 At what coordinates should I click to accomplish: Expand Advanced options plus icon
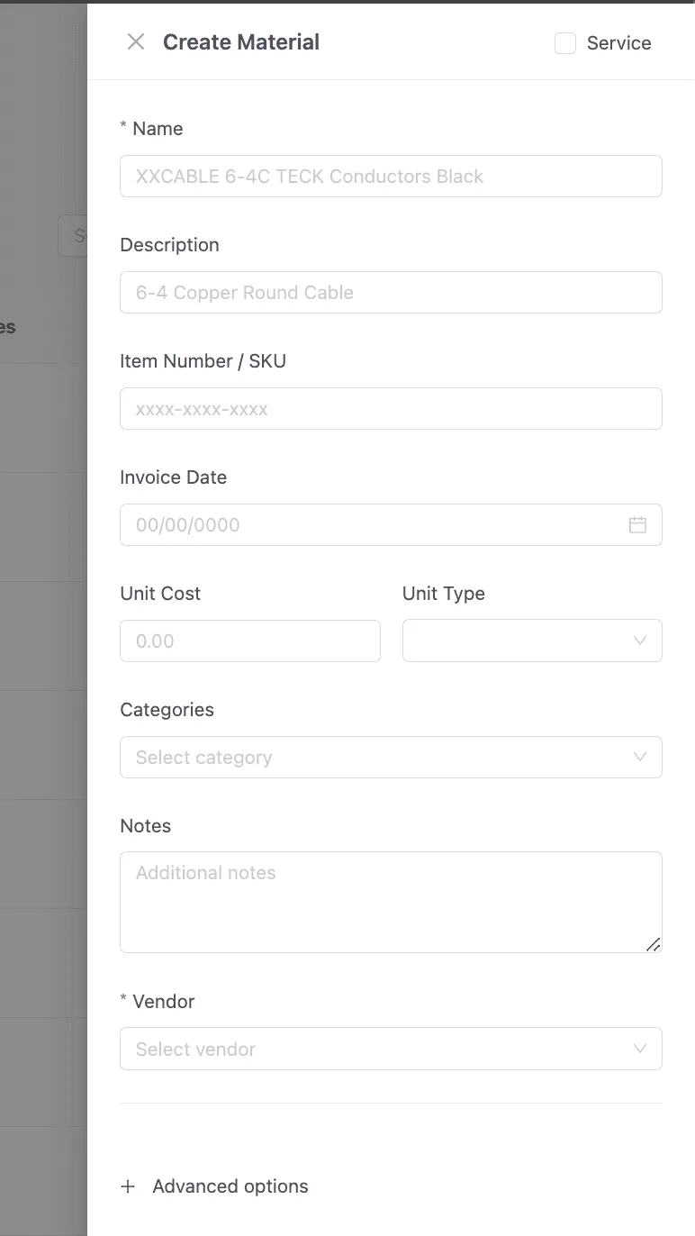tap(128, 1186)
